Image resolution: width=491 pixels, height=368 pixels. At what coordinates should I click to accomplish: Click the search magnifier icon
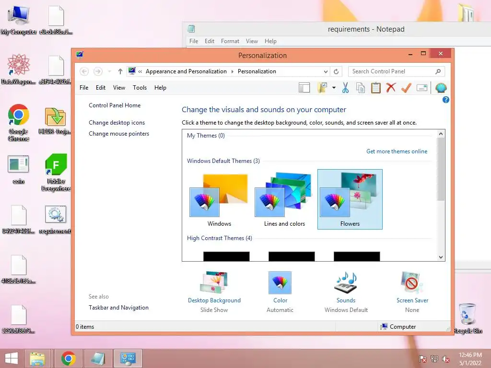(438, 71)
